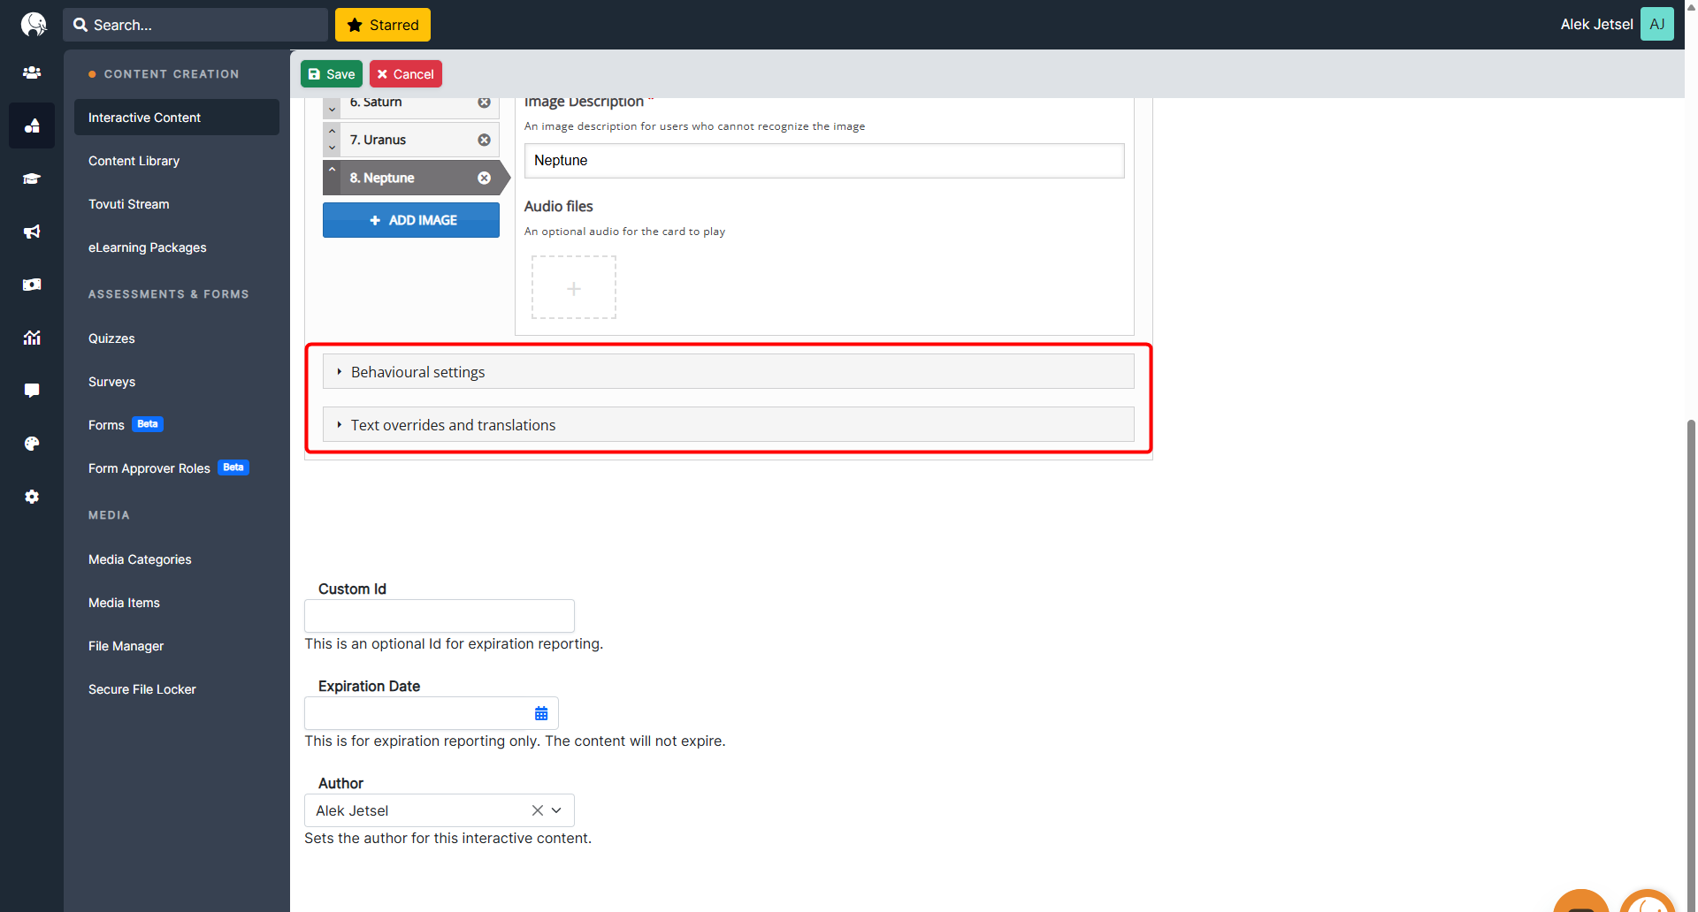Click the users icon in left rail
The height and width of the screenshot is (912, 1698).
[32, 72]
